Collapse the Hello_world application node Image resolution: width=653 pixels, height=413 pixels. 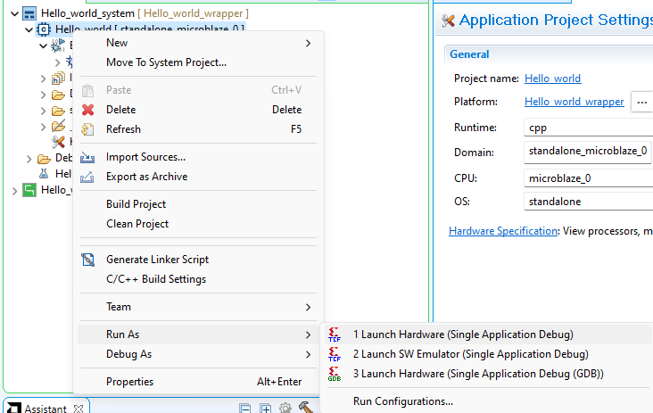(29, 29)
